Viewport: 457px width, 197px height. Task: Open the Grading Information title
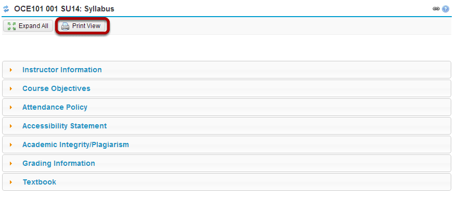point(59,164)
